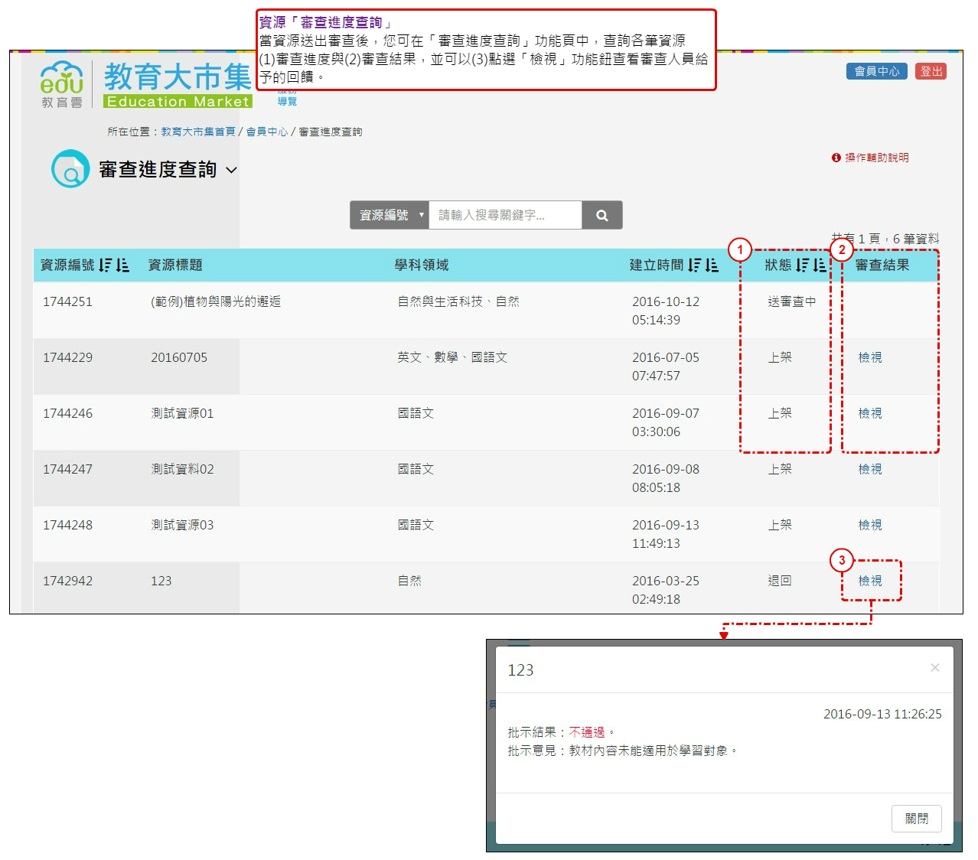
Task: Sort 資源編號 in ascending order
Action: tap(122, 265)
